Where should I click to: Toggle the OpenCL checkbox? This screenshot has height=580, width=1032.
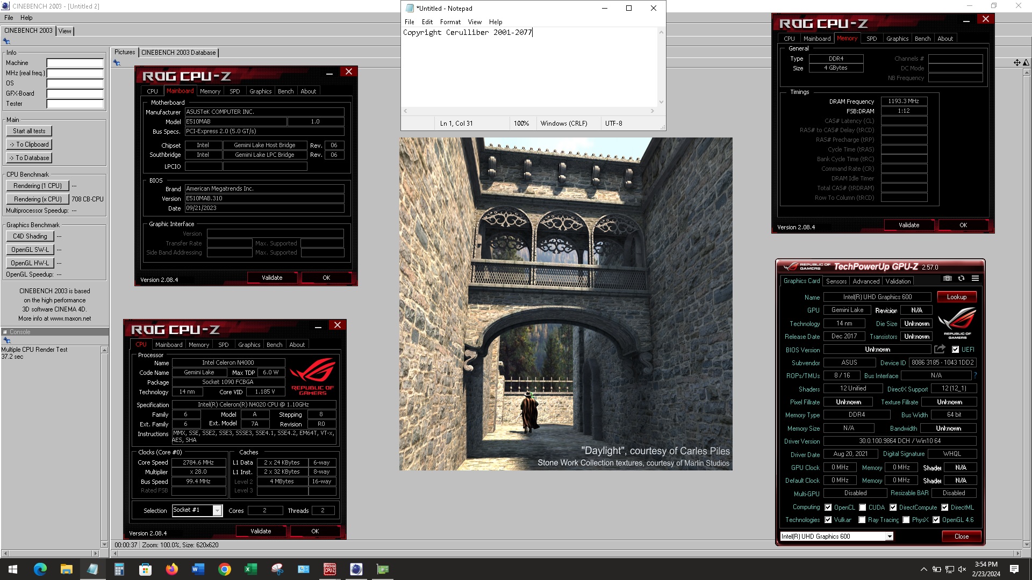click(828, 507)
